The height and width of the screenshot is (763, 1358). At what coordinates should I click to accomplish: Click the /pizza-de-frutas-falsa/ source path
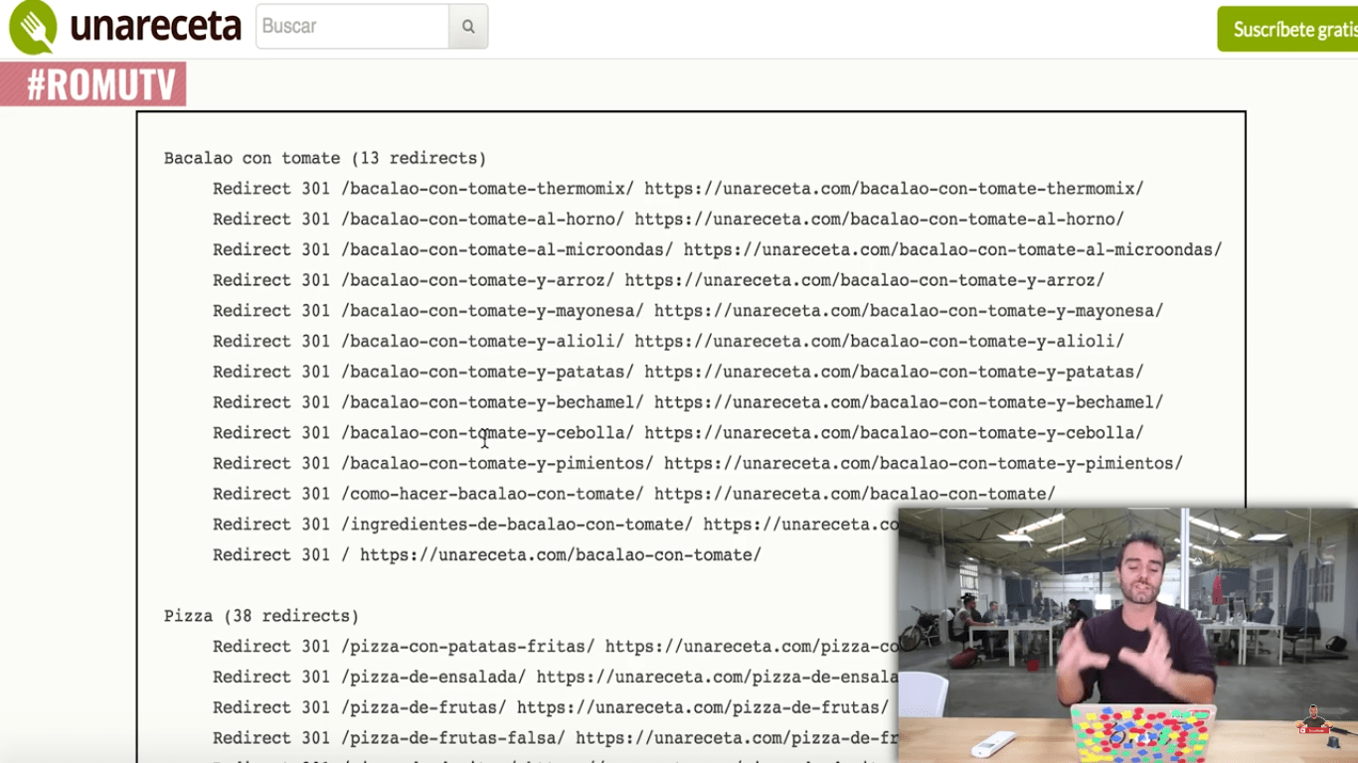point(453,738)
